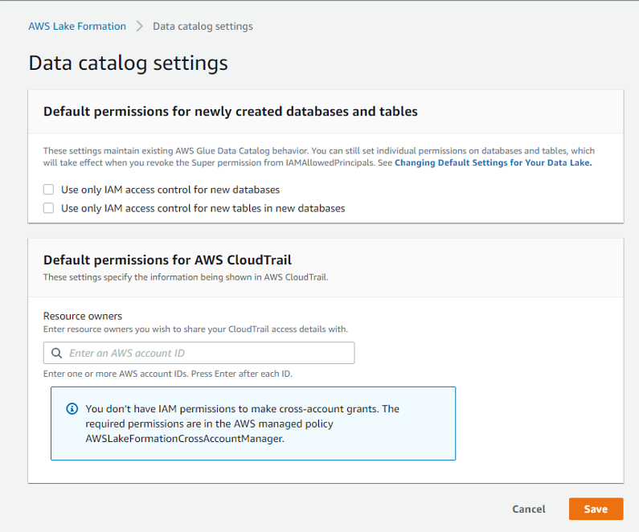The height and width of the screenshot is (532, 639).
Task: Click the AWSLakeFormationCrossAccountManager policy name
Action: (184, 439)
